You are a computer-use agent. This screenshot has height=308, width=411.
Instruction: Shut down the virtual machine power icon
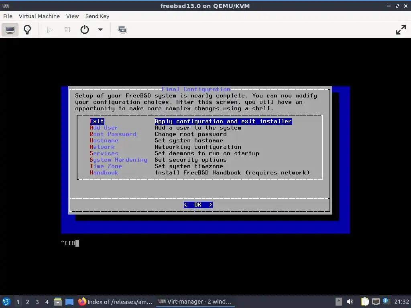pyautogui.click(x=84, y=30)
